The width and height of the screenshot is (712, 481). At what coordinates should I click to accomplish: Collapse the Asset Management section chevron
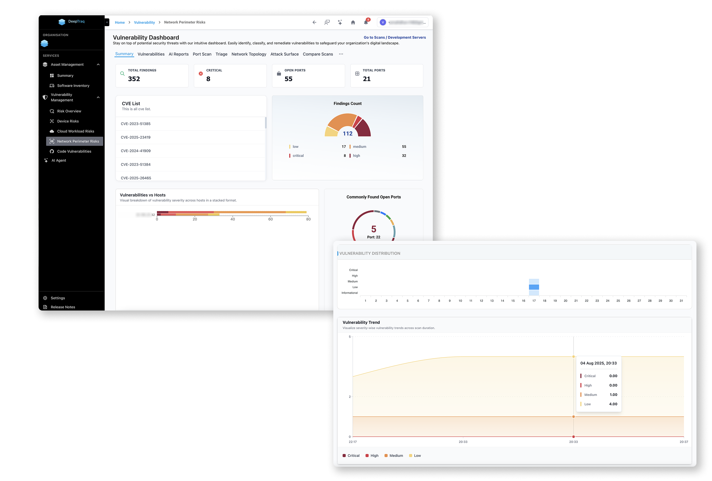coord(98,64)
